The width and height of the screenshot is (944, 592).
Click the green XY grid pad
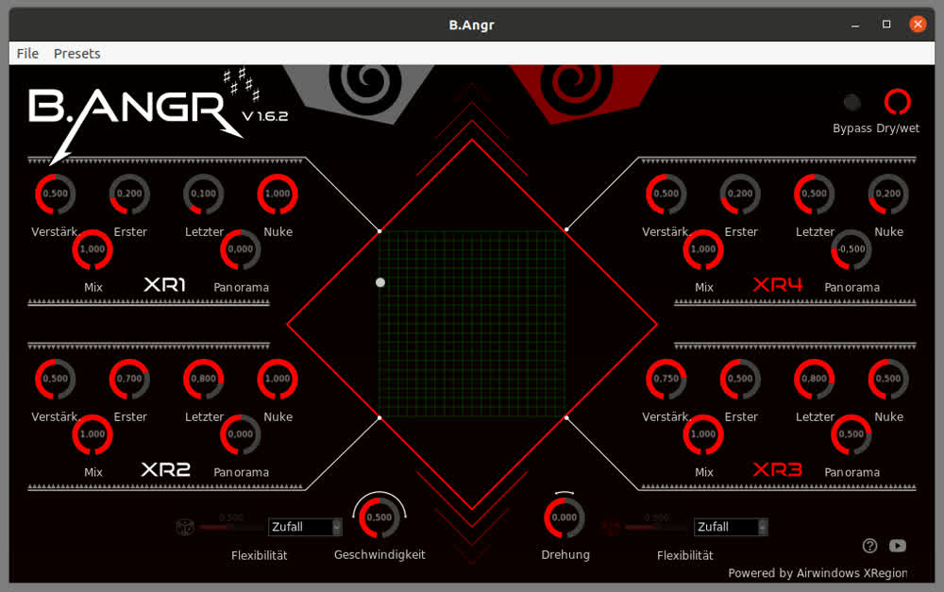pyautogui.click(x=472, y=324)
